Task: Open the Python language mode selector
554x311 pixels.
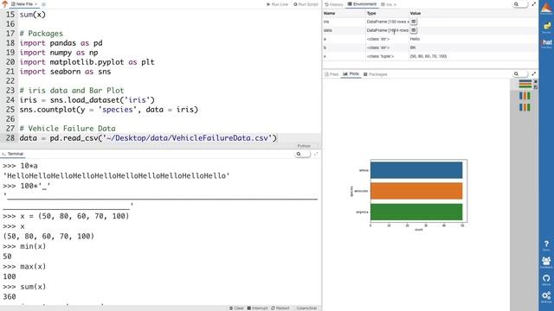Action: point(304,146)
